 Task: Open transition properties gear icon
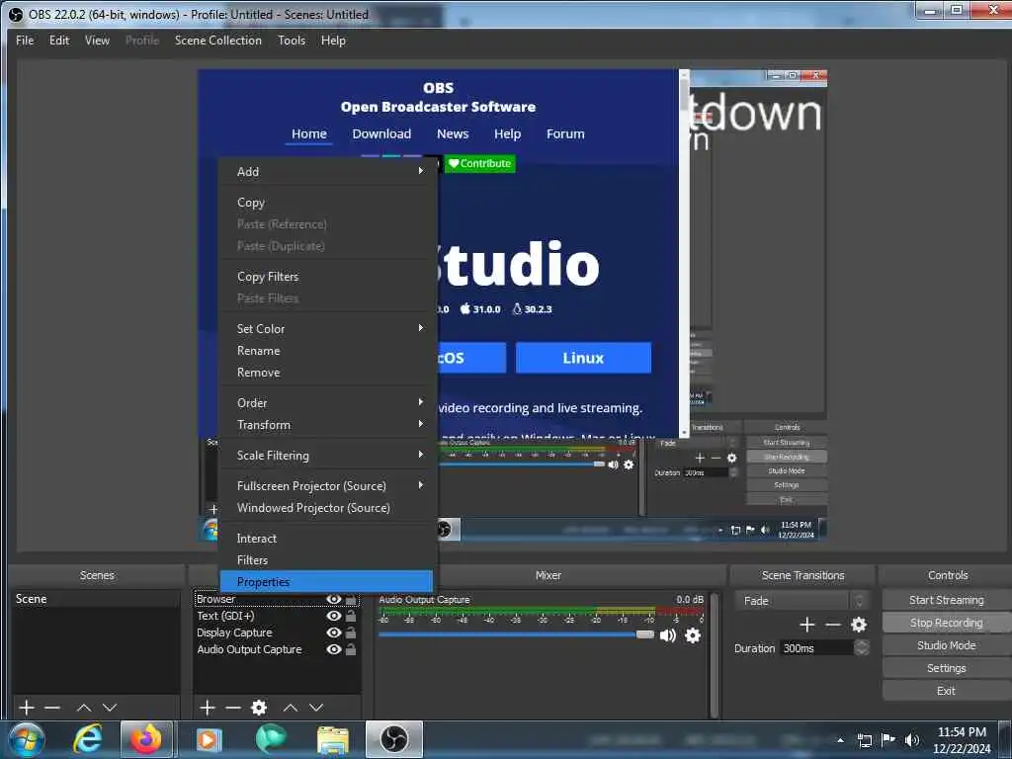tap(859, 625)
